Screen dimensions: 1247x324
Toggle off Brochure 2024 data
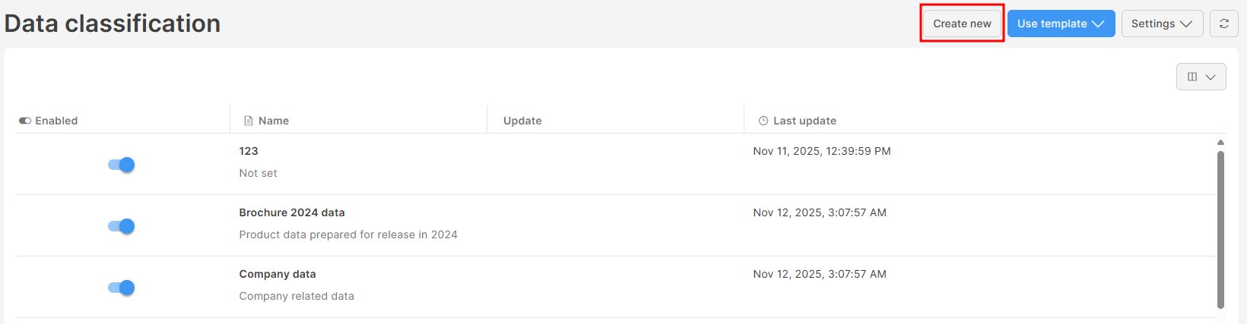click(122, 226)
